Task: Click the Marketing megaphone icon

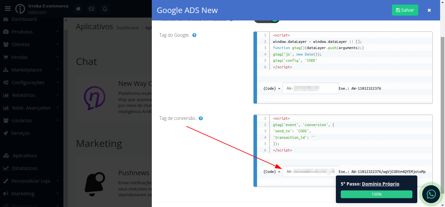Action: click(x=6, y=194)
